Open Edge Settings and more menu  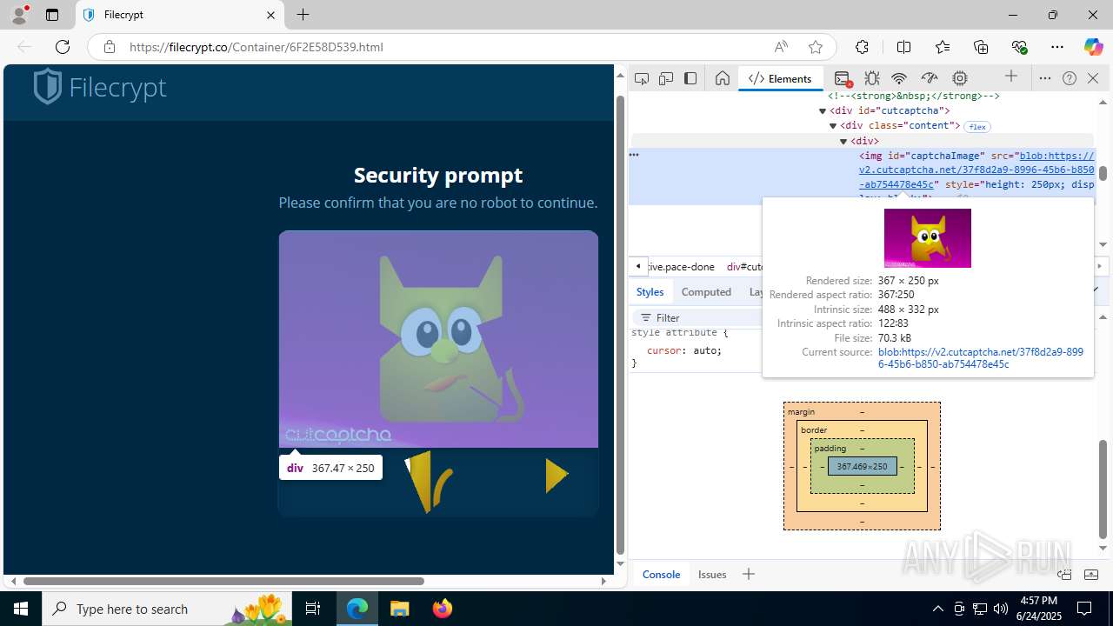coord(1057,47)
